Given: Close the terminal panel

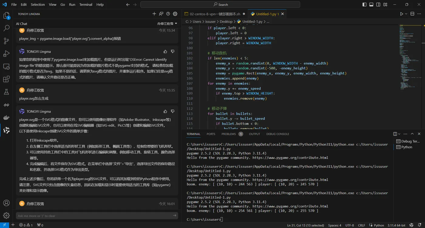Looking at the screenshot, I should pos(419,134).
